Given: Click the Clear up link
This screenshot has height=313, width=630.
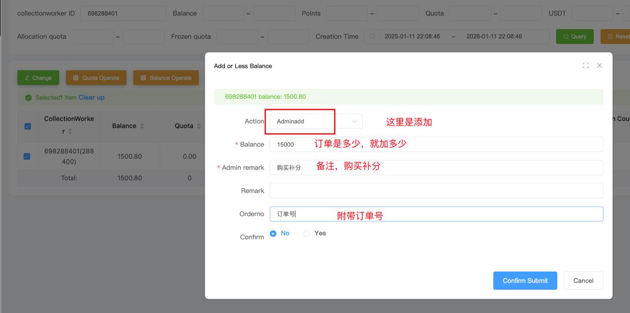Looking at the screenshot, I should point(92,97).
